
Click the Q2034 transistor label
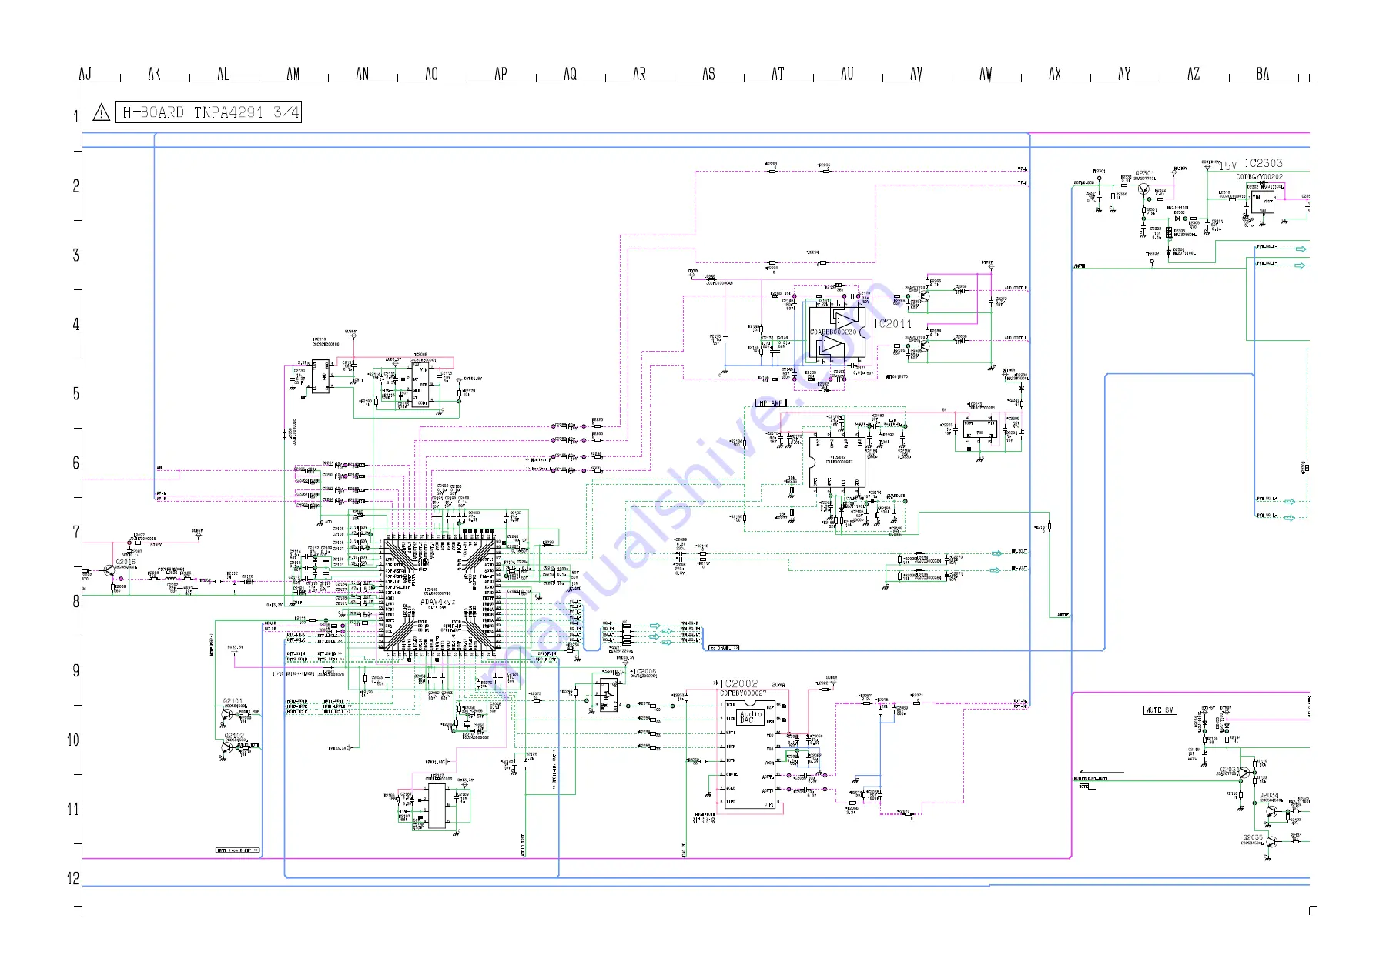pyautogui.click(x=1269, y=795)
